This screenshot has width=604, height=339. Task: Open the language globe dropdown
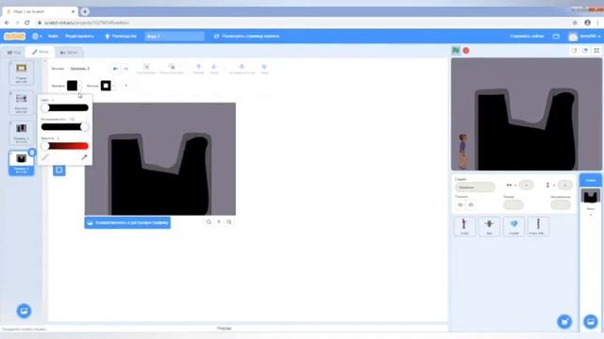(37, 36)
